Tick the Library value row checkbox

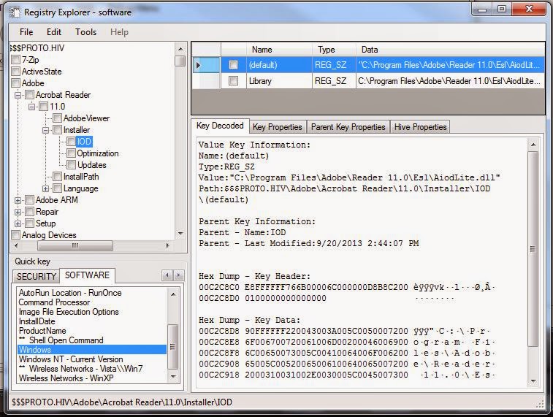coord(233,81)
